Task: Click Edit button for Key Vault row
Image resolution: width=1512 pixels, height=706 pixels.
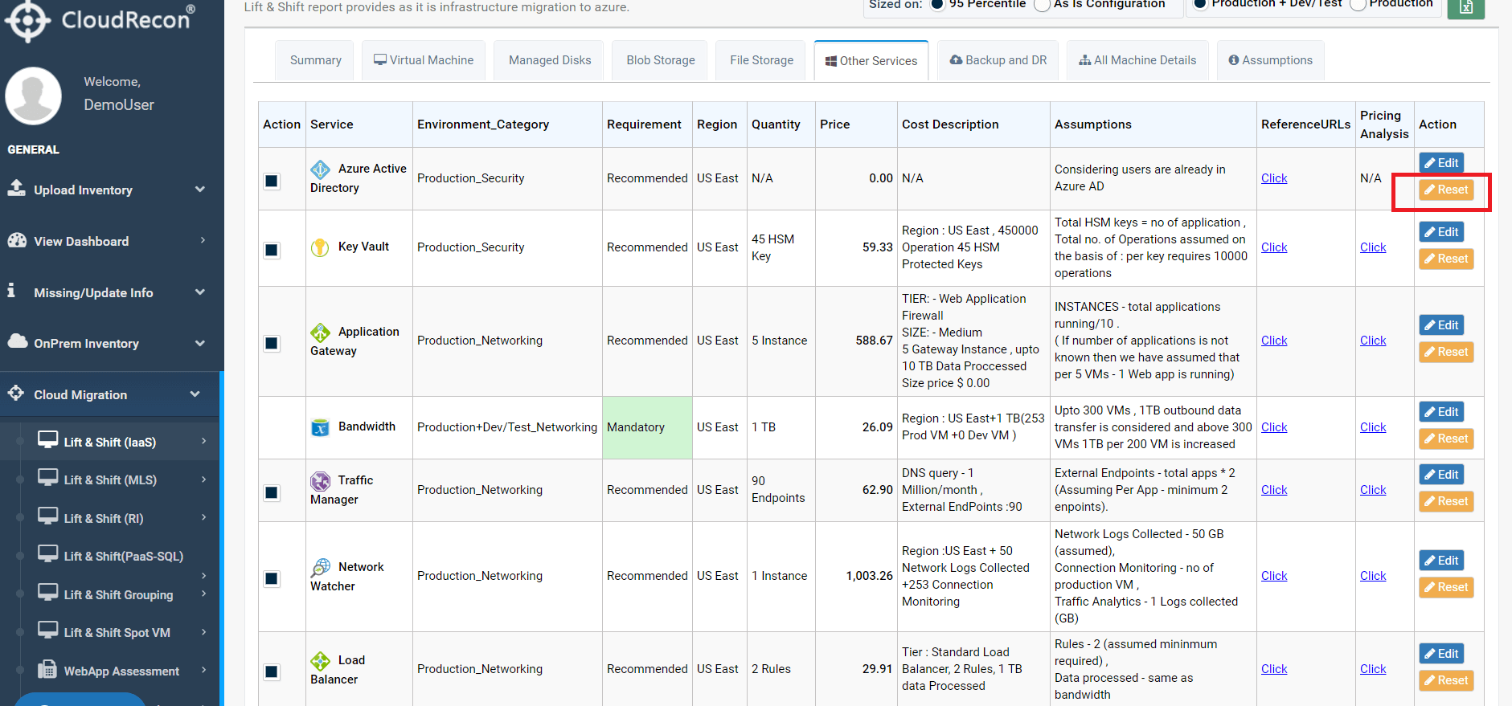Action: click(x=1441, y=232)
